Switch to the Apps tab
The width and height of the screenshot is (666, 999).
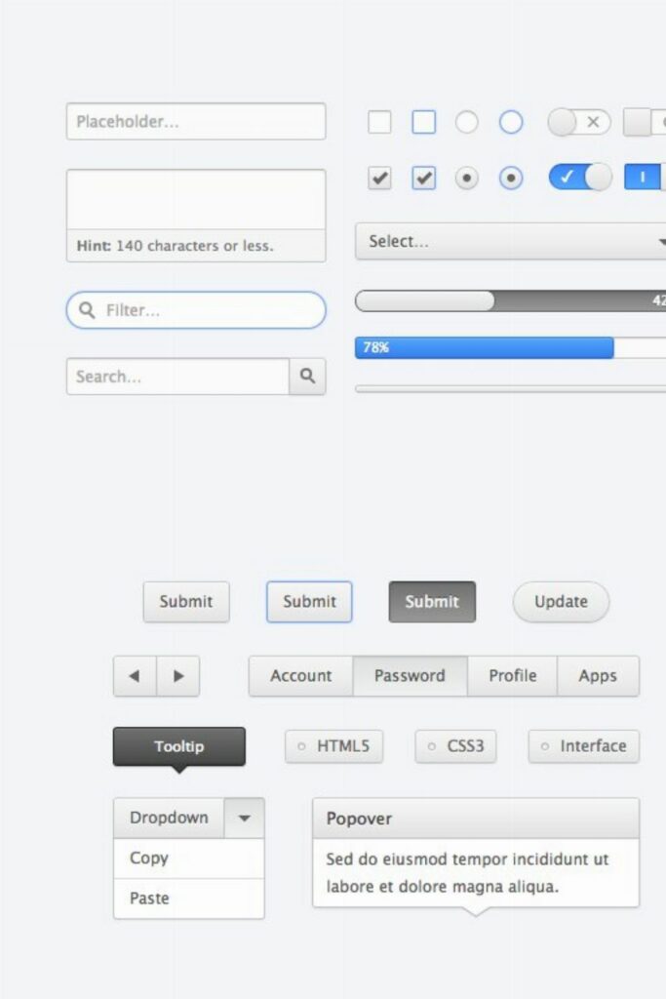(x=598, y=676)
